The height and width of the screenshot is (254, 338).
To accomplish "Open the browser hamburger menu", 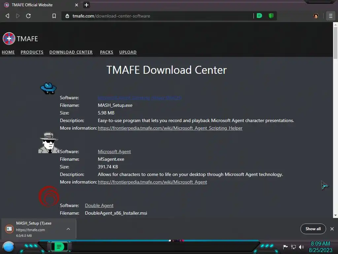I will click(x=330, y=16).
